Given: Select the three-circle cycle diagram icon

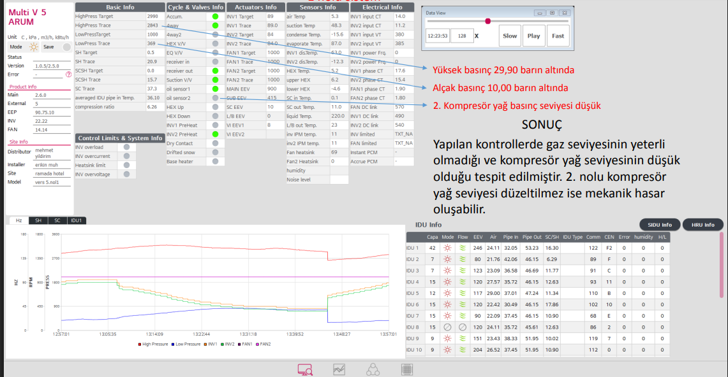Looking at the screenshot, I should [373, 369].
